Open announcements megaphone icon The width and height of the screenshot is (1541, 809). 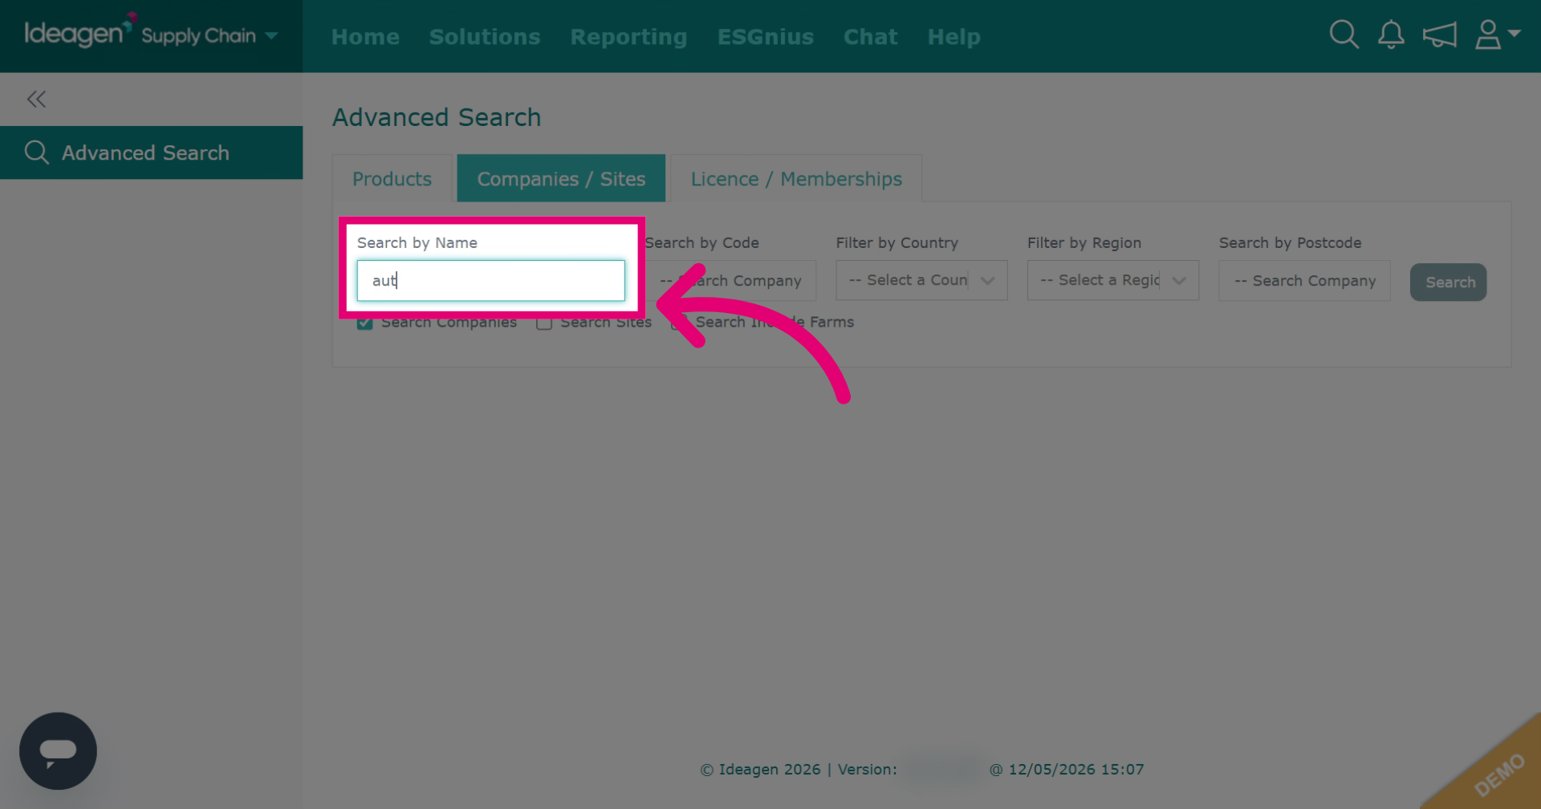coord(1439,35)
